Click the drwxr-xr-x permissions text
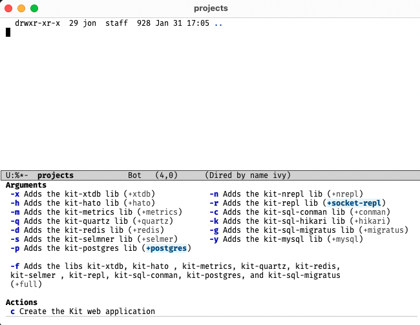Viewport: 420px width, 325px height. coord(37,23)
